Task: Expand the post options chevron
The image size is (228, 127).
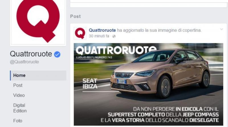Action: (x=221, y=29)
